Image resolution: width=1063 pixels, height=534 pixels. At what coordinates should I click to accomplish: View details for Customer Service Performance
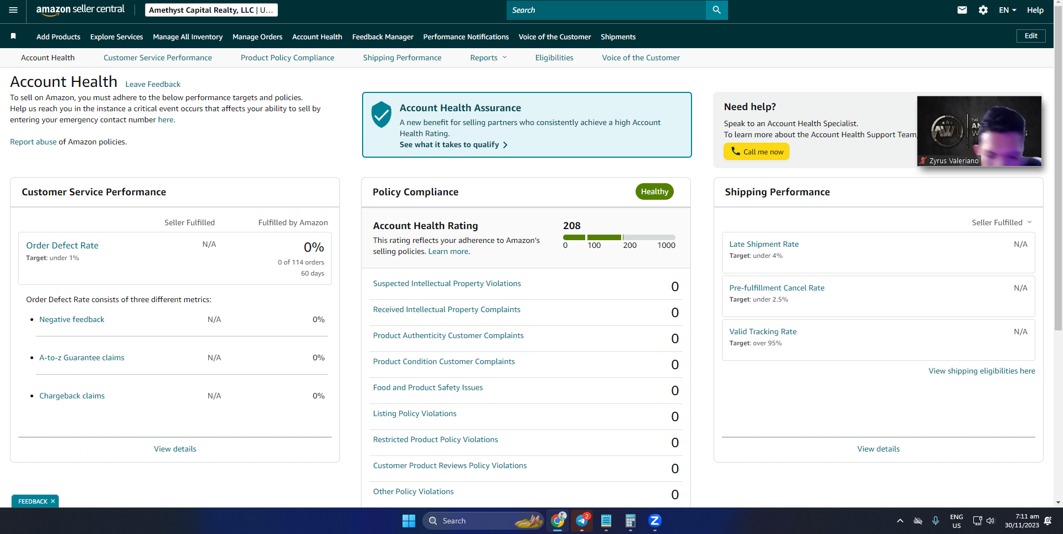coord(175,449)
